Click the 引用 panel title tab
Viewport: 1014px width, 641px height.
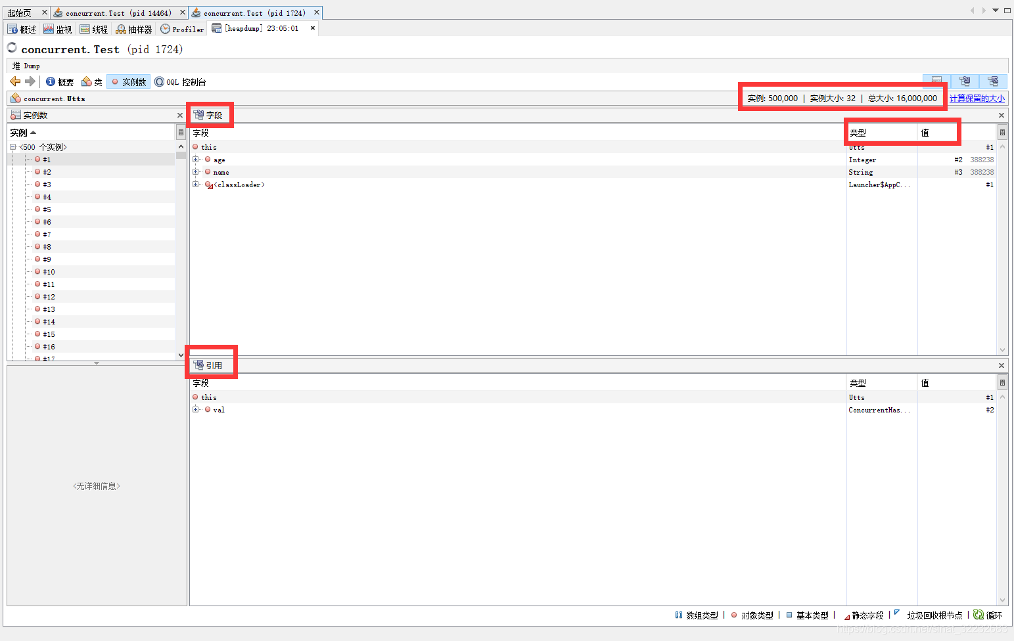[x=209, y=365]
